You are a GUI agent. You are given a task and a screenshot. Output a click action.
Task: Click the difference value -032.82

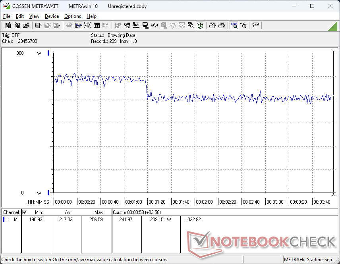pyautogui.click(x=193, y=220)
